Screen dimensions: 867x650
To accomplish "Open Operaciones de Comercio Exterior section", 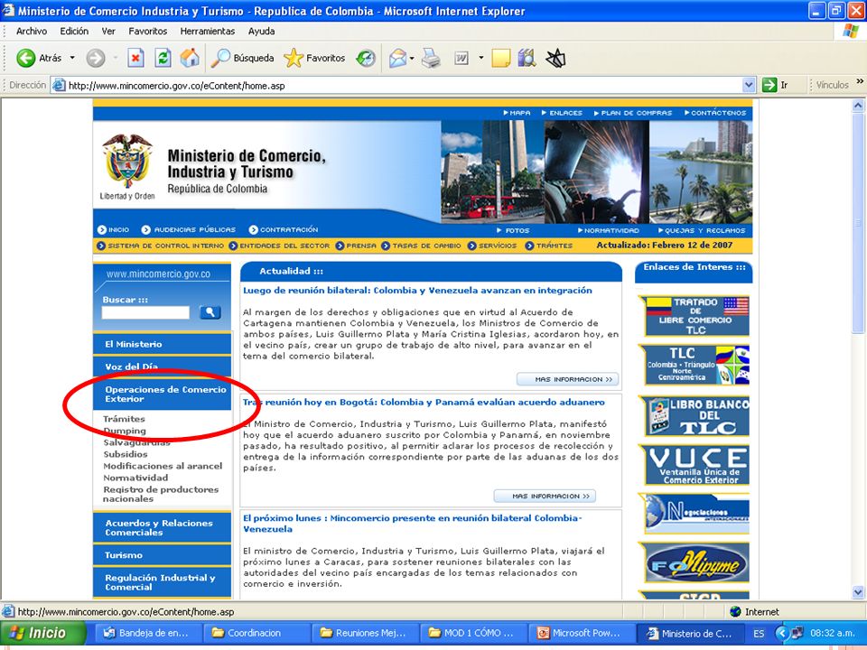I will (162, 395).
